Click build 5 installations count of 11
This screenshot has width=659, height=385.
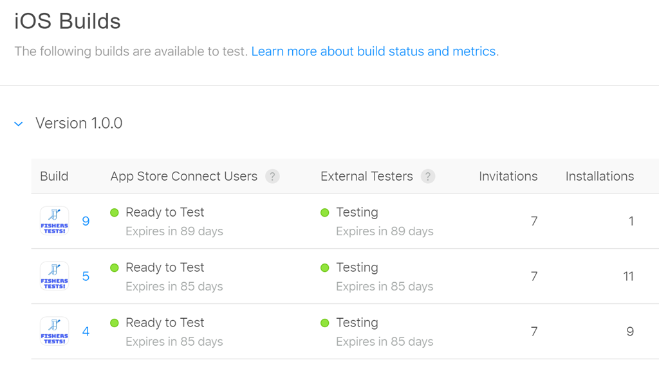click(x=628, y=276)
